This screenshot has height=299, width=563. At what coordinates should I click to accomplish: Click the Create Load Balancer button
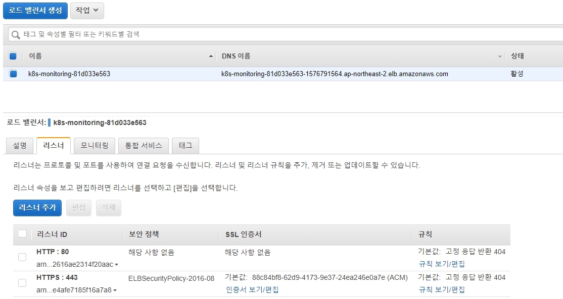tap(35, 11)
